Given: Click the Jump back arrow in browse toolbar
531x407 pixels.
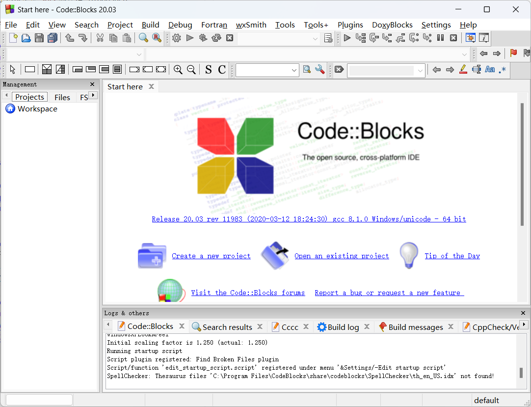Looking at the screenshot, I should (x=483, y=54).
